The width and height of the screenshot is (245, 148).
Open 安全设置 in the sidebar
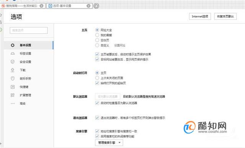29,62
